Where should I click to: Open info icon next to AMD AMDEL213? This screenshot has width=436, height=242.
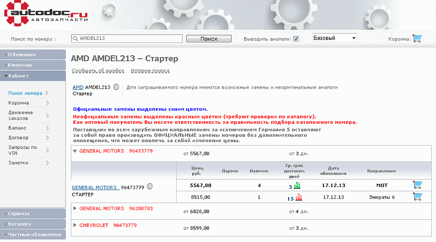[x=116, y=87]
